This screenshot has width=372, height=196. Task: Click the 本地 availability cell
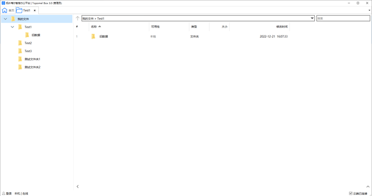click(x=153, y=37)
